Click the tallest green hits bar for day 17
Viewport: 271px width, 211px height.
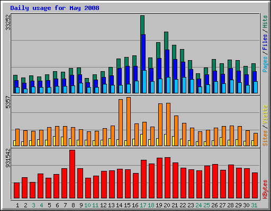click(142, 25)
